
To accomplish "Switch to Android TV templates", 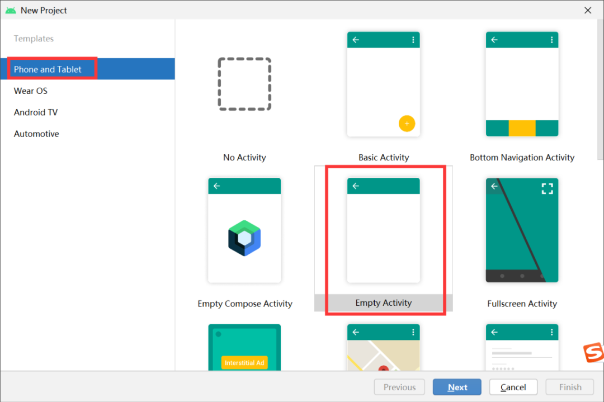I will pyautogui.click(x=87, y=112).
